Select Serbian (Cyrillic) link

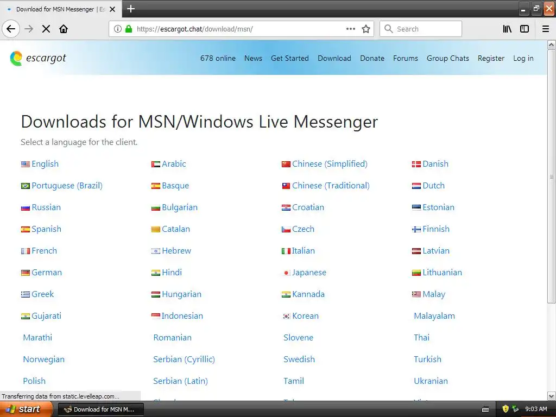184,359
